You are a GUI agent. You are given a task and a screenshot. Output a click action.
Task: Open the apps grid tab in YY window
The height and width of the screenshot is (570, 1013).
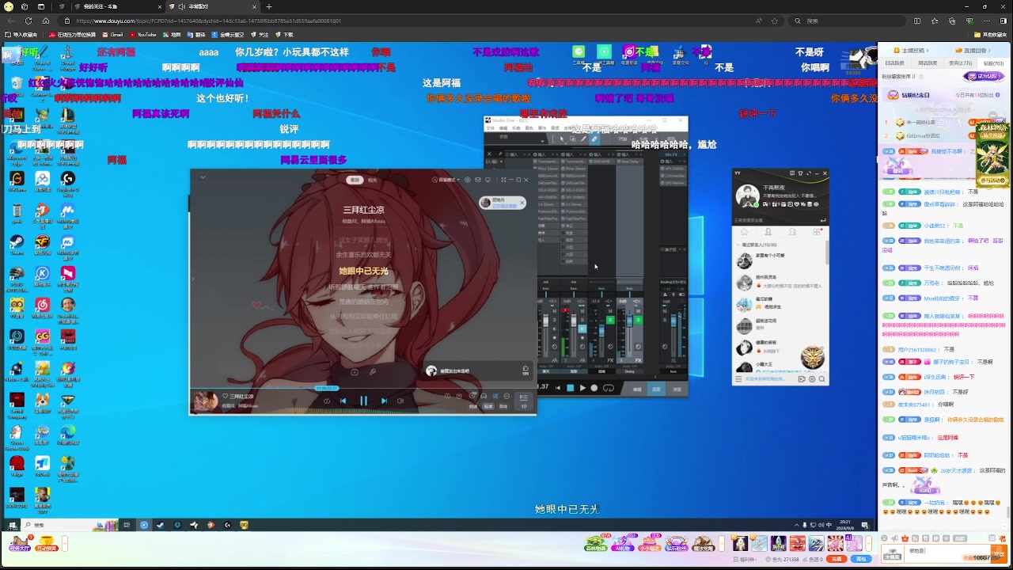click(x=817, y=232)
